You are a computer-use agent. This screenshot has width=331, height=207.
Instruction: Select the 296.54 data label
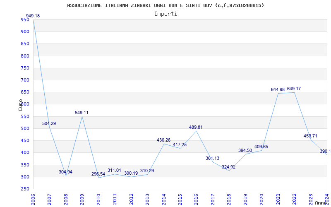98,174
